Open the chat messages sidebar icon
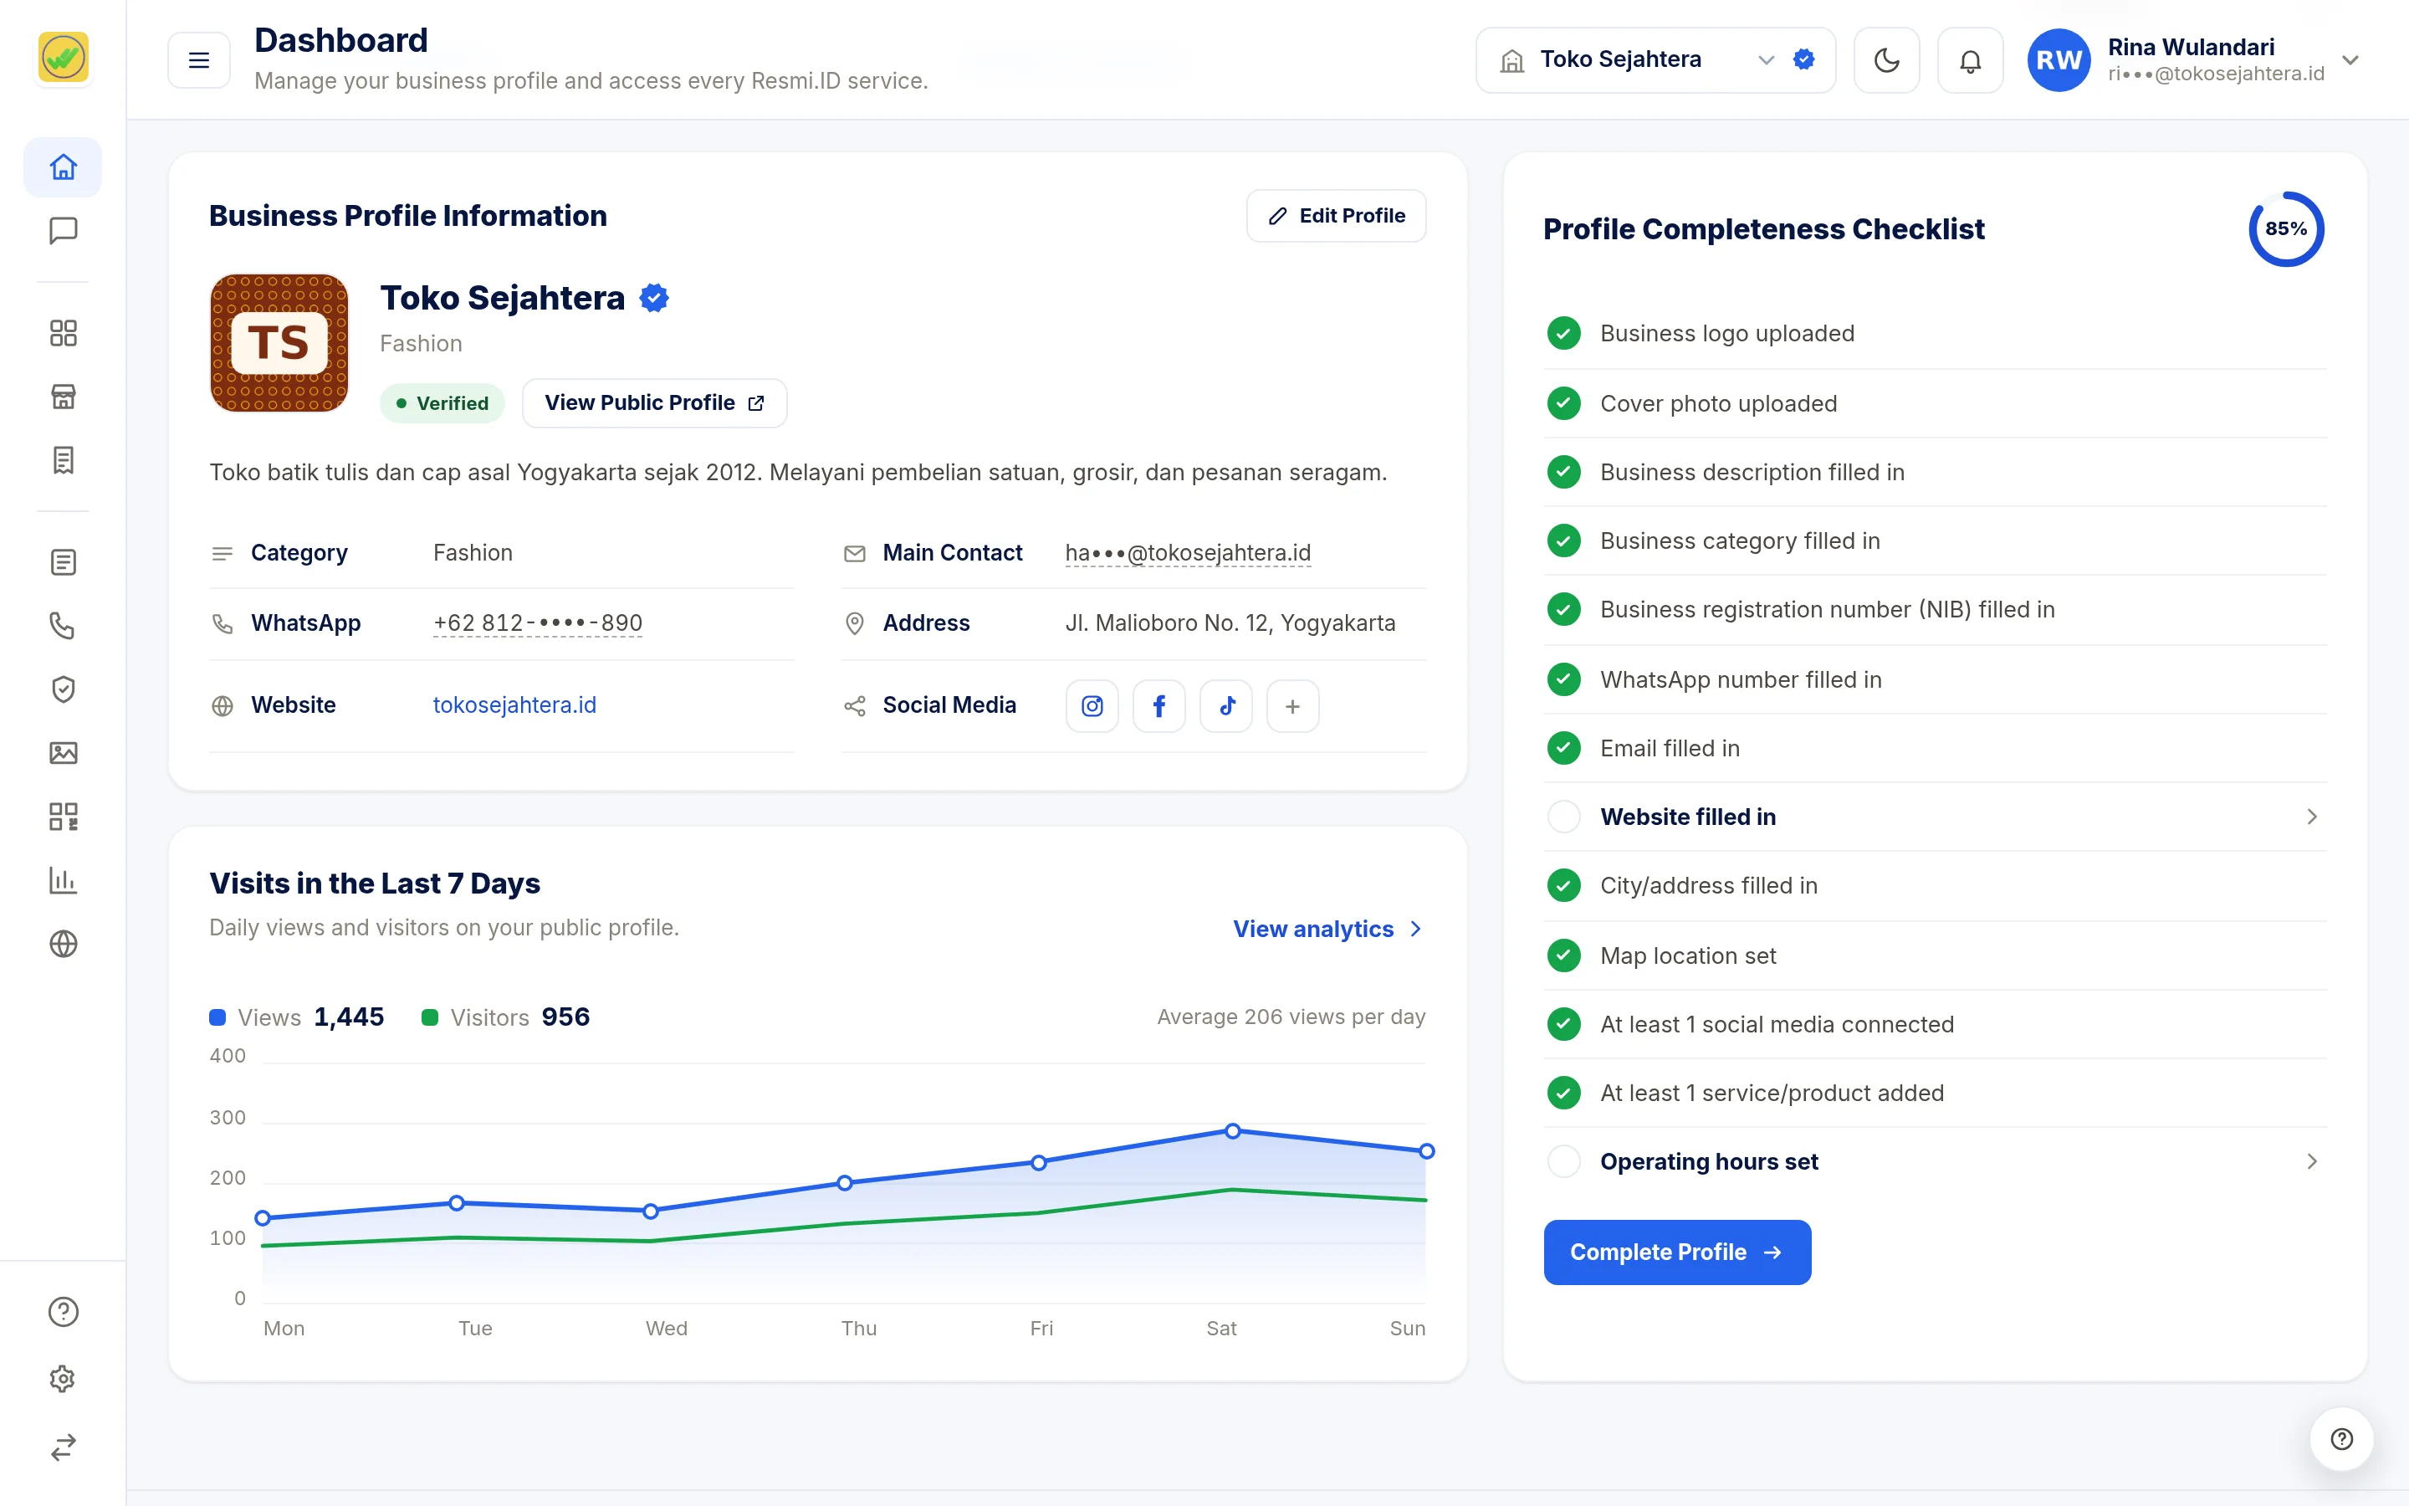Image resolution: width=2409 pixels, height=1506 pixels. 63,231
